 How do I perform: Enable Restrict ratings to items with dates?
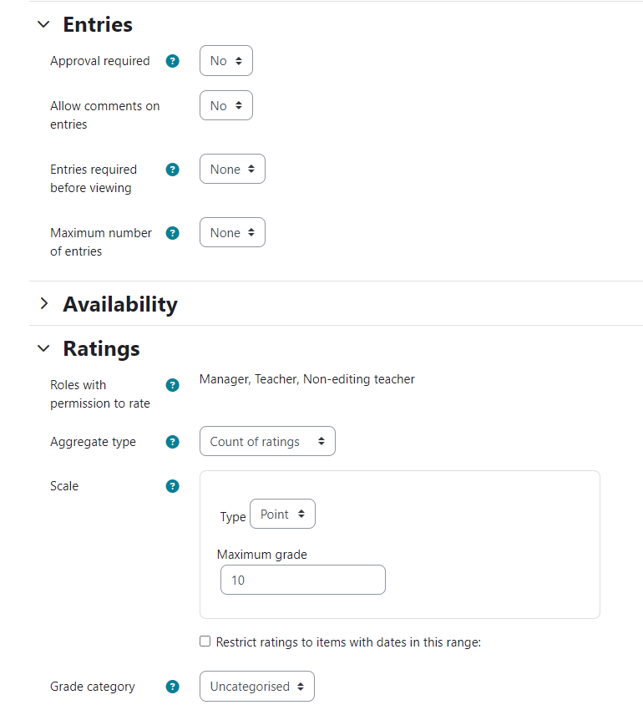(x=205, y=642)
